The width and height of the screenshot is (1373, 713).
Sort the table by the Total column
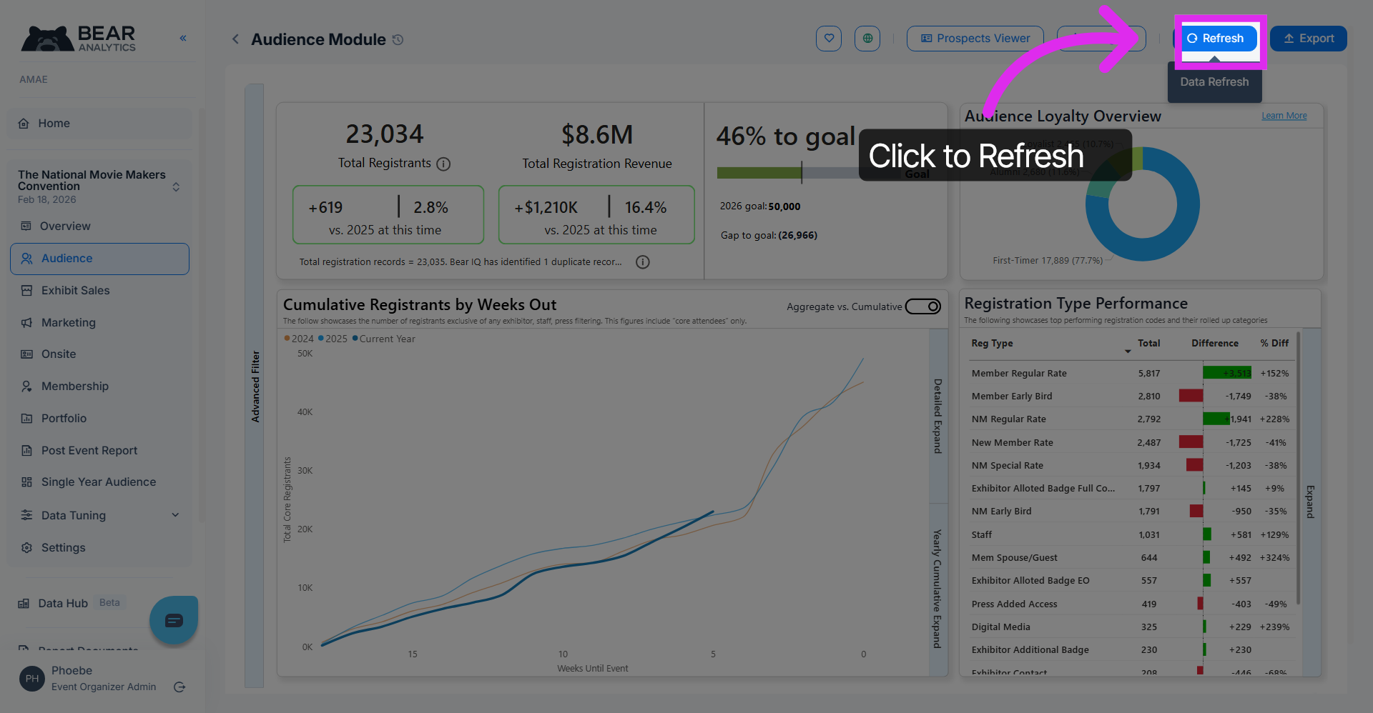(1148, 344)
